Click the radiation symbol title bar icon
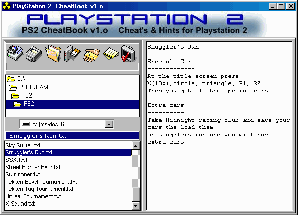The image size is (298, 215). (6, 6)
